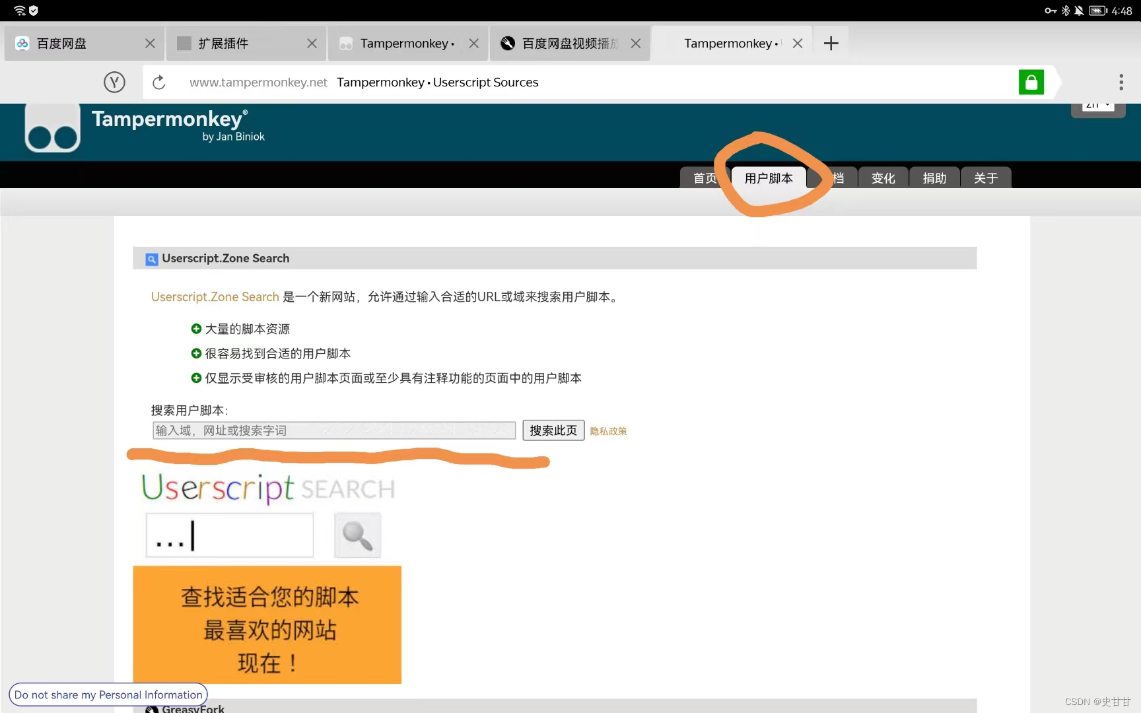Switch to the 扩展插件 browser tab

[246, 44]
